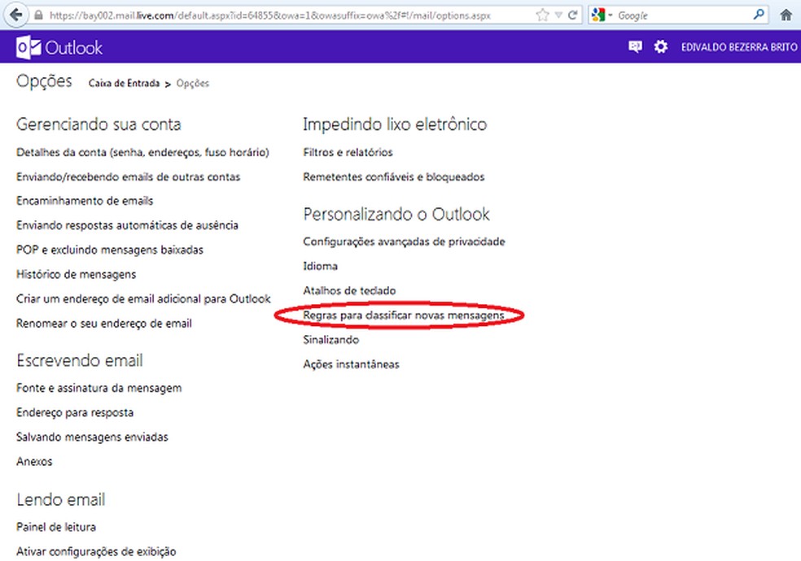Reload the page with the refresh icon
This screenshot has height=561, width=801.
(572, 13)
